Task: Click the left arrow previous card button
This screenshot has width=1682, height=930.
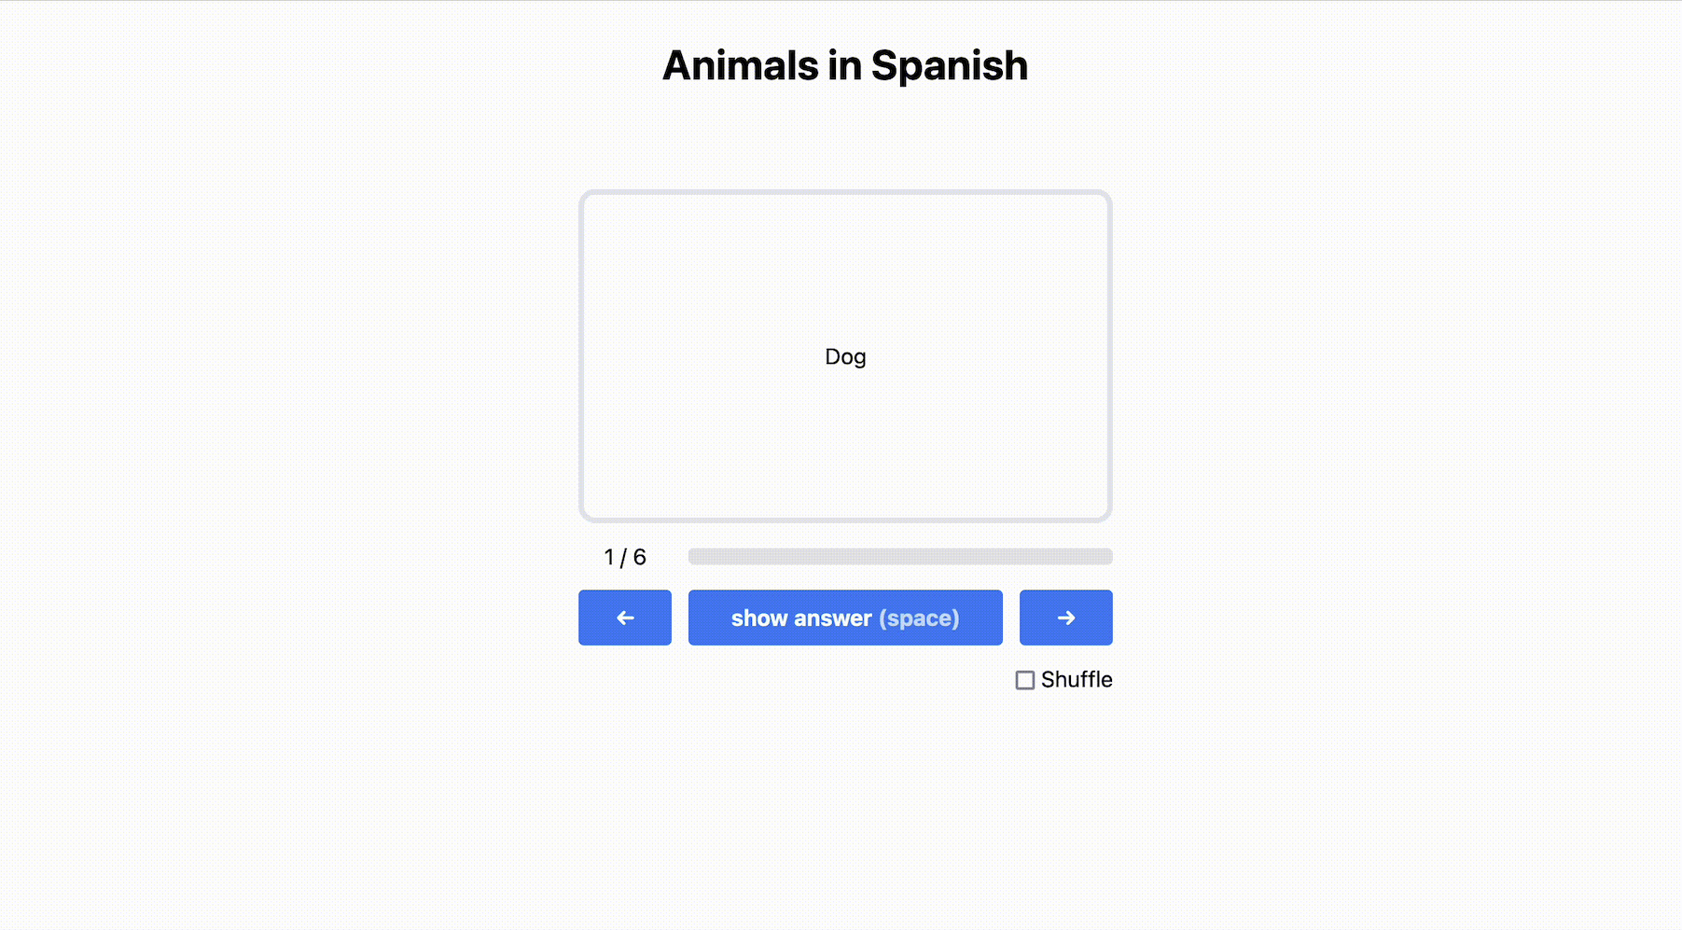Action: click(x=624, y=618)
